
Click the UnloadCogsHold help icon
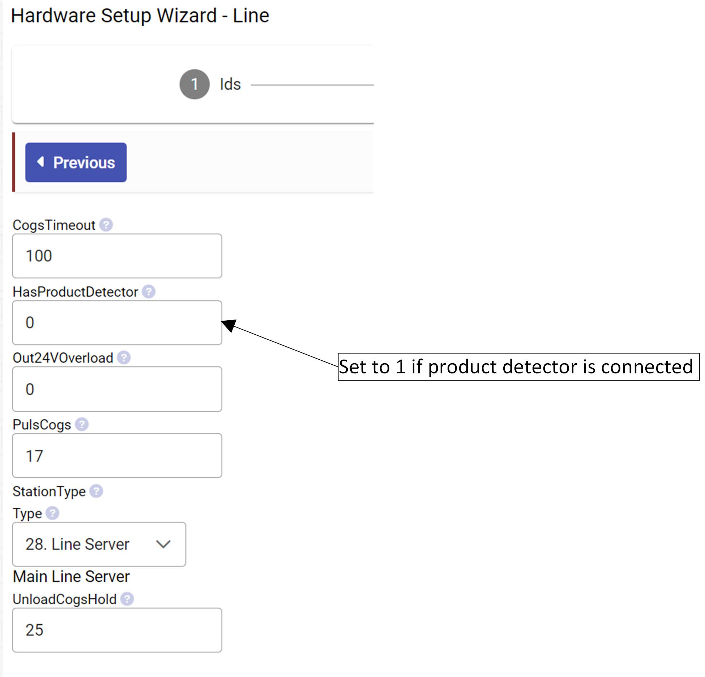(127, 599)
